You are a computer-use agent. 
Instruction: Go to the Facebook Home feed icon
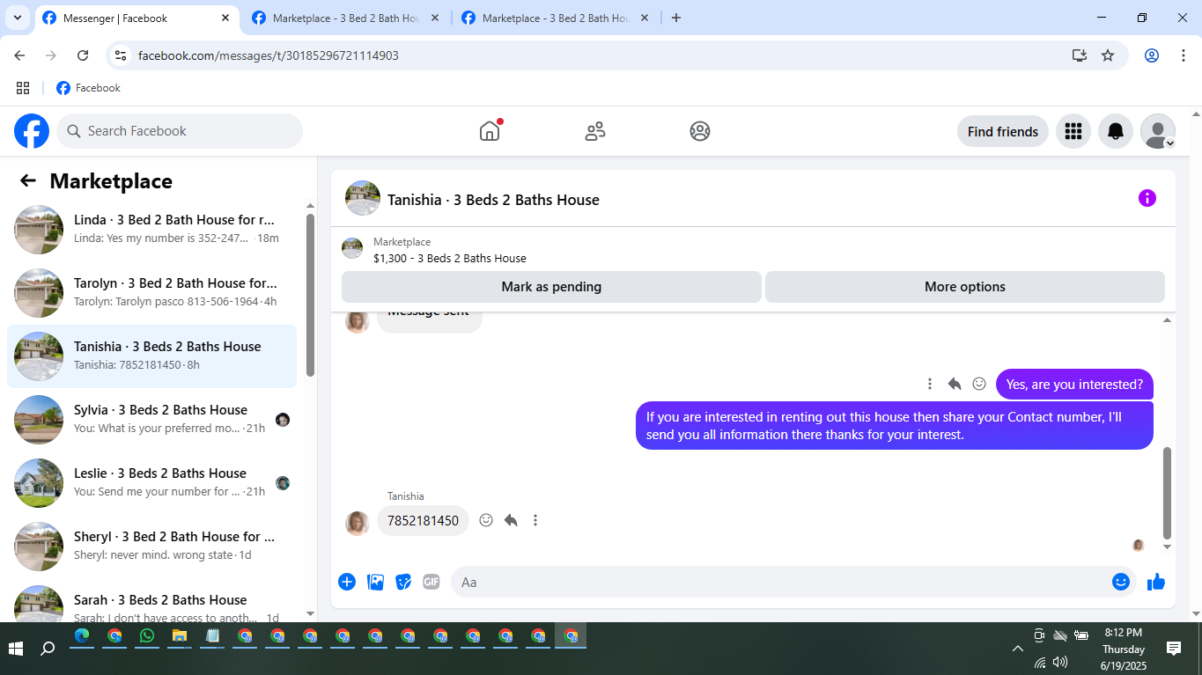(490, 131)
